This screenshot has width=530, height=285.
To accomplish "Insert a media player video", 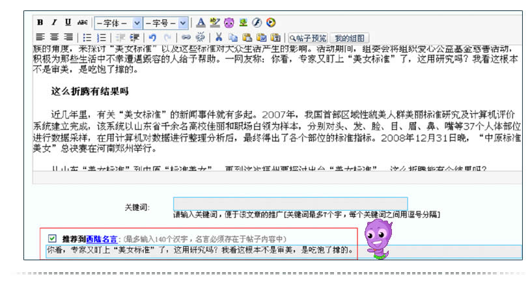I will pos(271,23).
